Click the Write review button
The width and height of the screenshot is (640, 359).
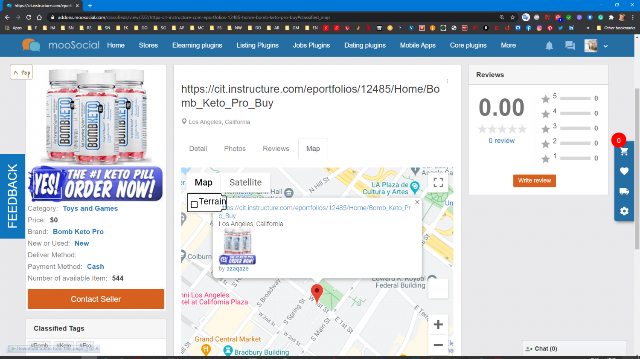tap(534, 181)
